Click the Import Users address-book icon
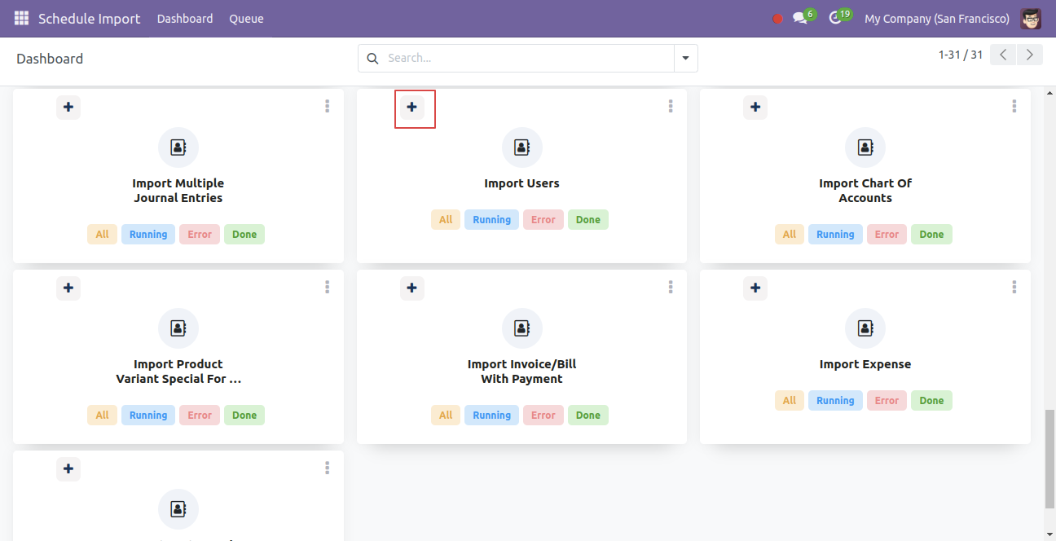Screen dimensions: 1056x541 (x=522, y=147)
